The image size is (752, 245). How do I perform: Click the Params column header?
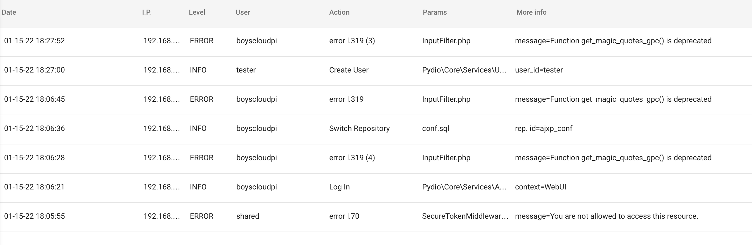[x=435, y=12]
